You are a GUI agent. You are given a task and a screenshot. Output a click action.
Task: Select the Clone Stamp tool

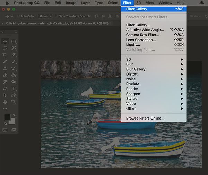(x=5, y=68)
